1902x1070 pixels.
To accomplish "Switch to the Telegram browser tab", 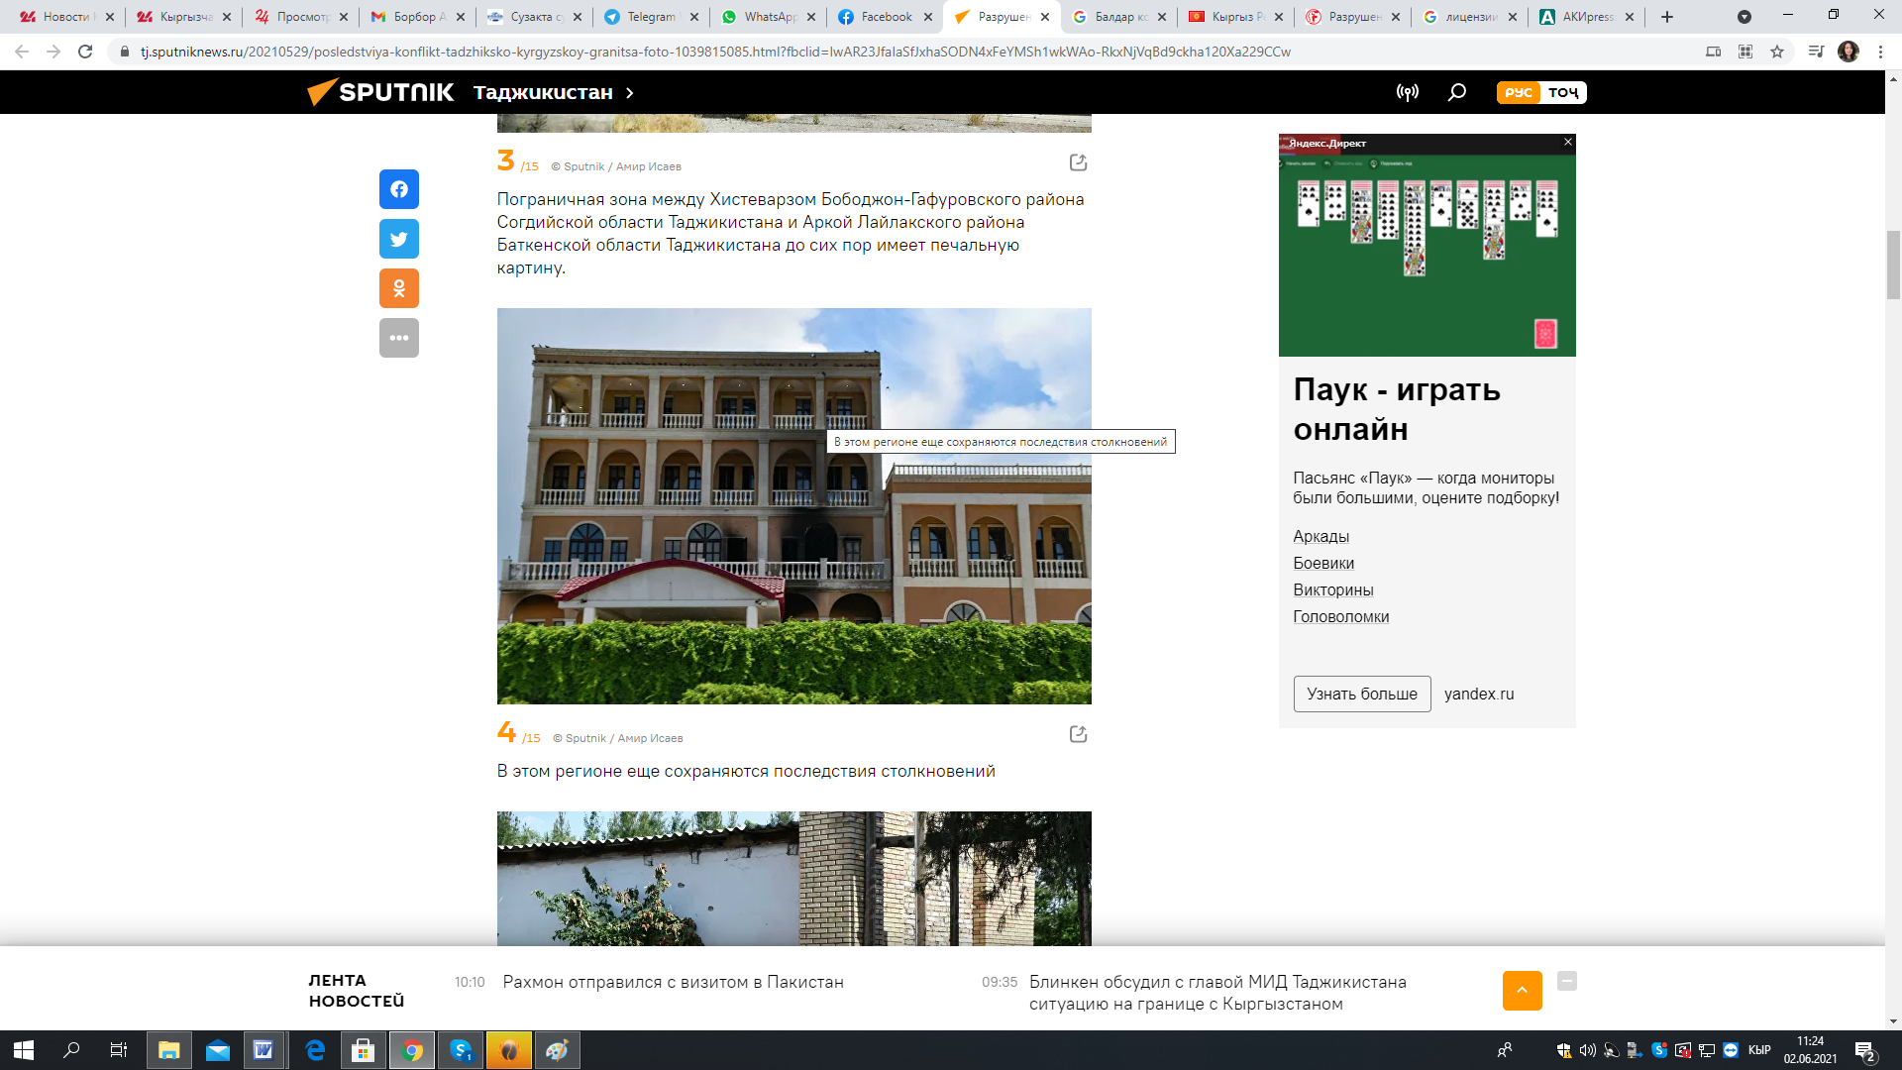I will (650, 17).
